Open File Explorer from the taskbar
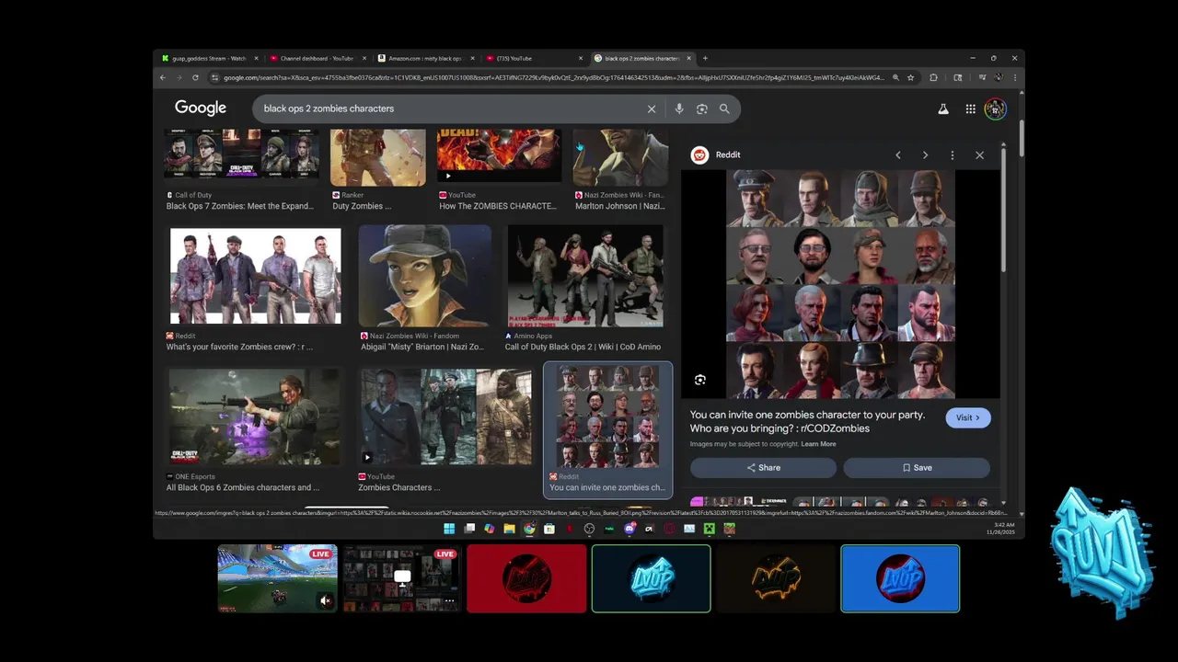The width and height of the screenshot is (1178, 662). tap(509, 529)
